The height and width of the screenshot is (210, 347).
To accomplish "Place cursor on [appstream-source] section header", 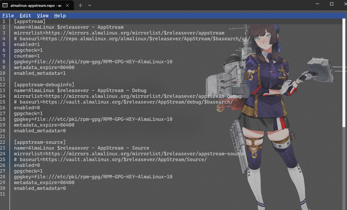I will click(40, 142).
